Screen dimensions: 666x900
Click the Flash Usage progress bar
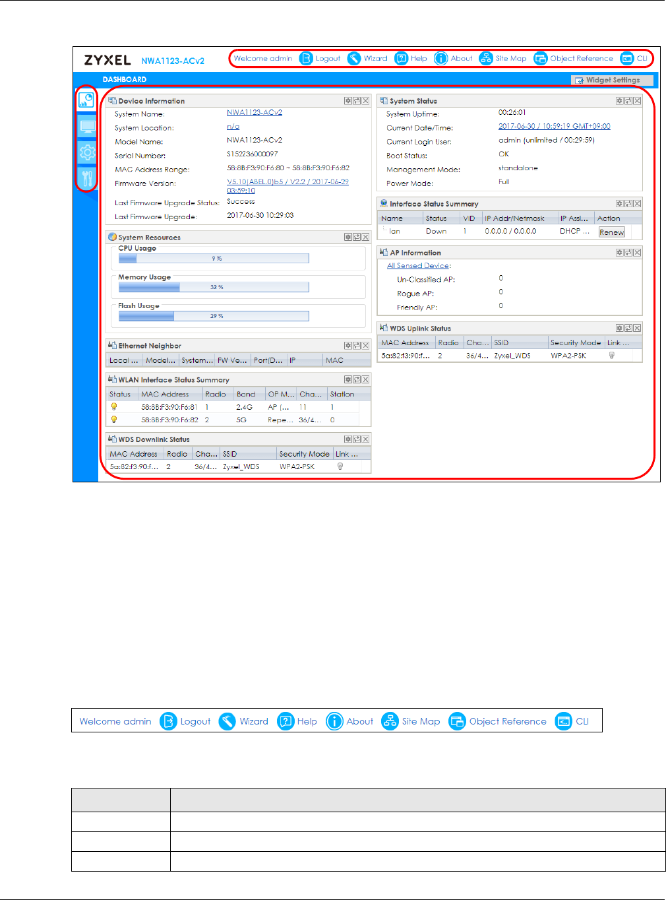[214, 316]
